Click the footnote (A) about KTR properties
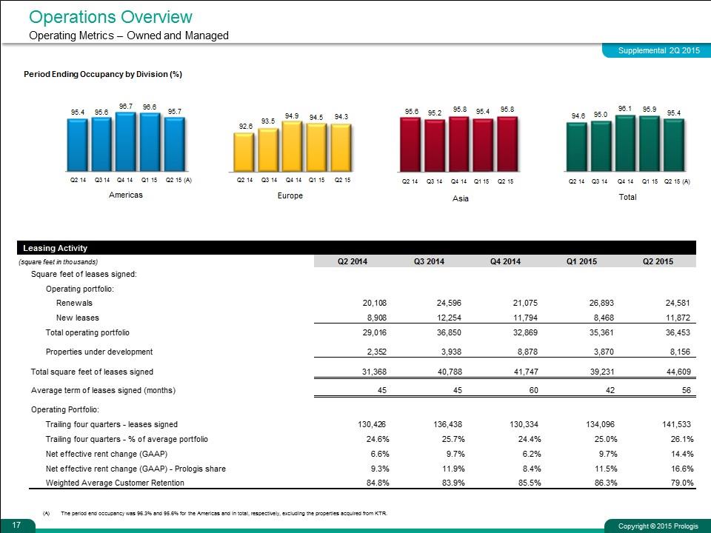711x533 pixels. pos(215,514)
